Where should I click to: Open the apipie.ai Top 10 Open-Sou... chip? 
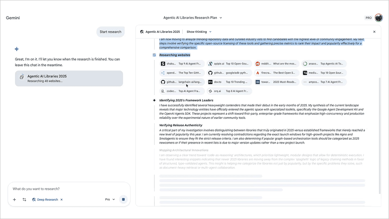click(x=229, y=64)
